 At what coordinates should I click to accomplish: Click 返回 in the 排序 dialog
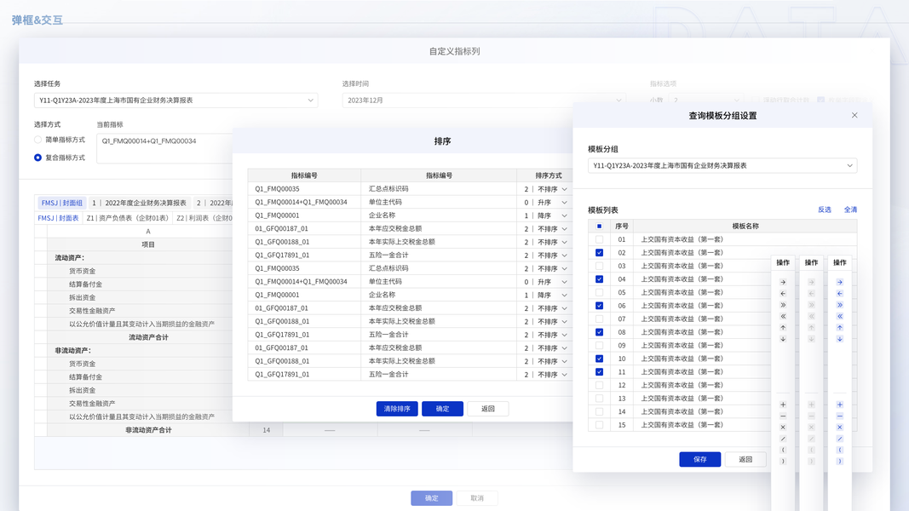click(488, 409)
